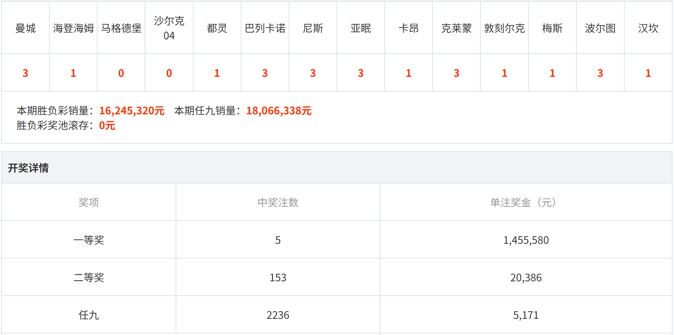This screenshot has height=335, width=674.
Task: Click the result 3 under 曼城
Action: pos(25,73)
